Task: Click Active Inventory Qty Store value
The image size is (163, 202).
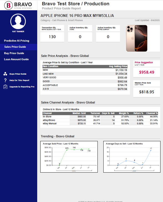Action: click(80, 37)
